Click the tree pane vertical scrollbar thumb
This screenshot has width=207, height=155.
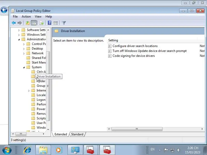48,86
